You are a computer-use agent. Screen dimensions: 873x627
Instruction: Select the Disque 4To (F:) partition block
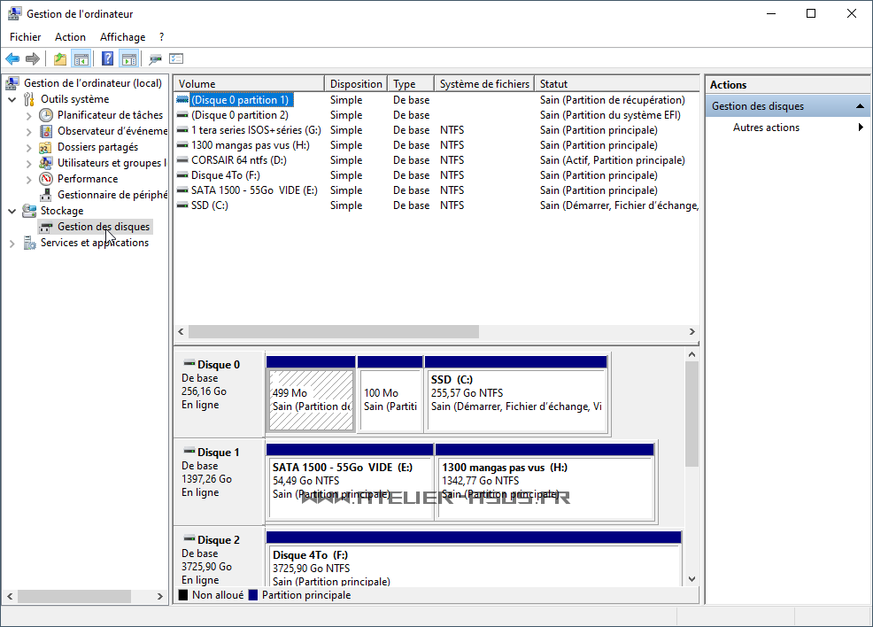pyautogui.click(x=474, y=559)
